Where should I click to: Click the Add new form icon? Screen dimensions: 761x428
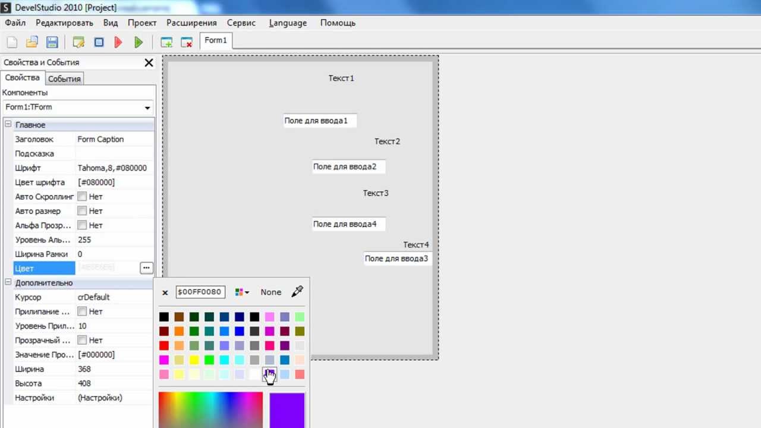pyautogui.click(x=166, y=42)
